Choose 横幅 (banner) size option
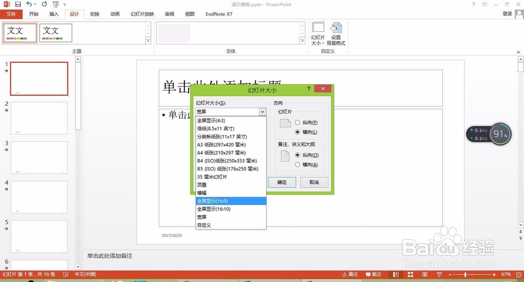The height and width of the screenshot is (282, 524). [231, 193]
